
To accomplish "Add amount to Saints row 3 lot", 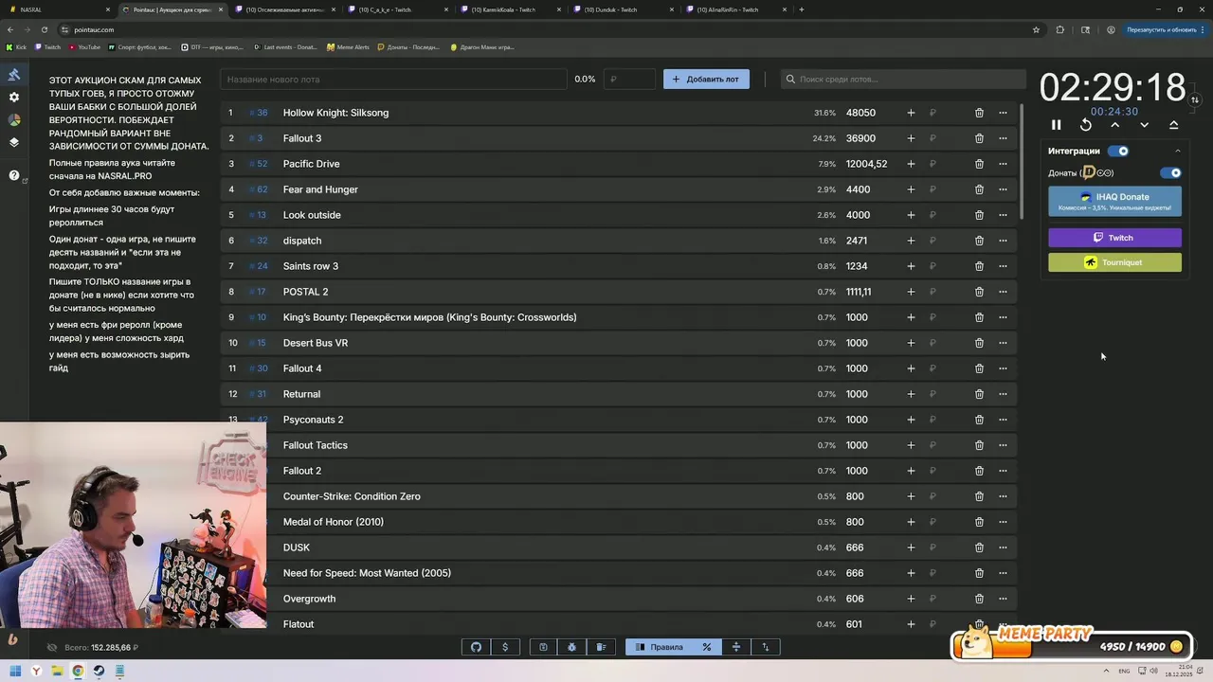I will click(911, 266).
